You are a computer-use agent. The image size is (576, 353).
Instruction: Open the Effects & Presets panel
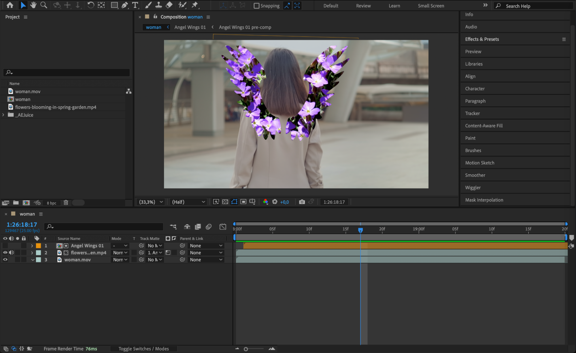(x=482, y=39)
